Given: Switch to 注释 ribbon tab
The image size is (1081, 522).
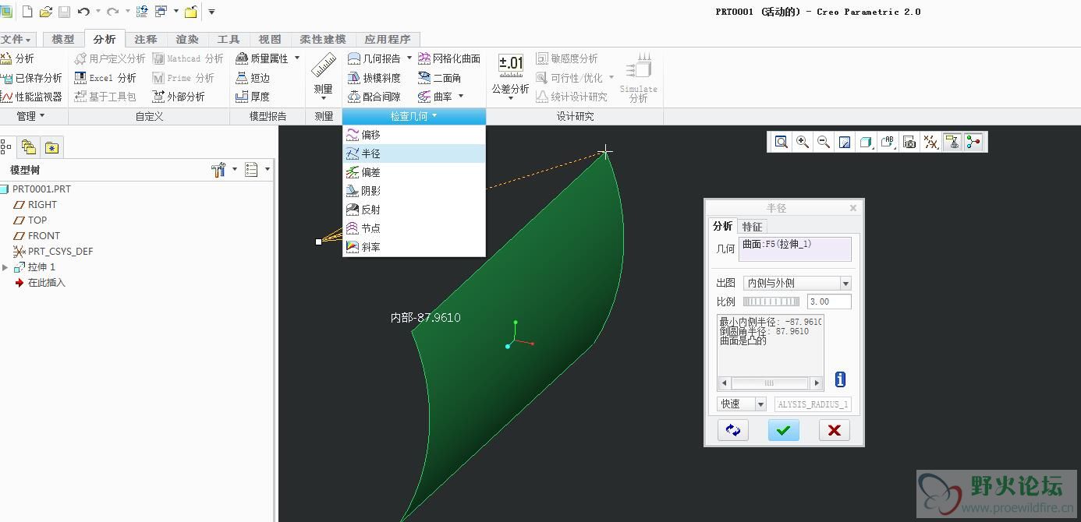Looking at the screenshot, I should (x=145, y=39).
